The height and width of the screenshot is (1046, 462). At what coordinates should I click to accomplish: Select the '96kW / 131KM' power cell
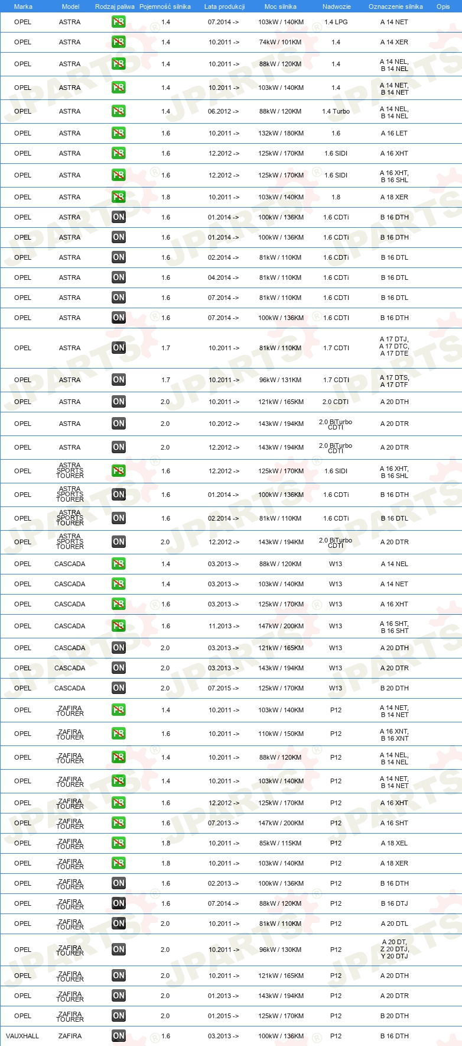pyautogui.click(x=281, y=380)
